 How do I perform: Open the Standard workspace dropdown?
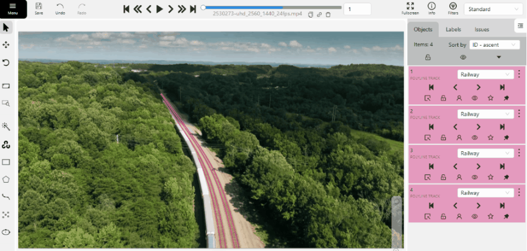click(493, 9)
